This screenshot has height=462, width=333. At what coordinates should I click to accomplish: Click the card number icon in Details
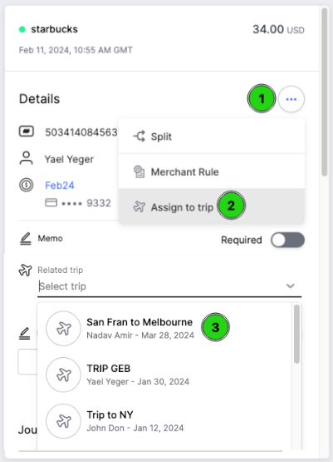(x=27, y=132)
